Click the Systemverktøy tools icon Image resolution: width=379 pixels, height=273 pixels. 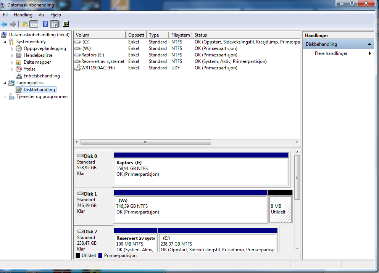click(x=11, y=42)
